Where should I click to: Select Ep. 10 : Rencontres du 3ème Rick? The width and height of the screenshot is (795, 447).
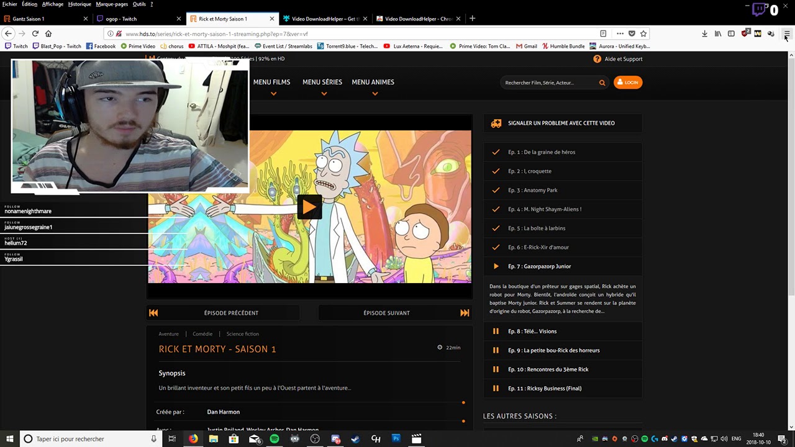pos(562,369)
